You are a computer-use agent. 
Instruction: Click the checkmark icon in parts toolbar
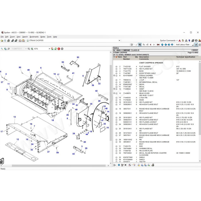tap(136, 45)
